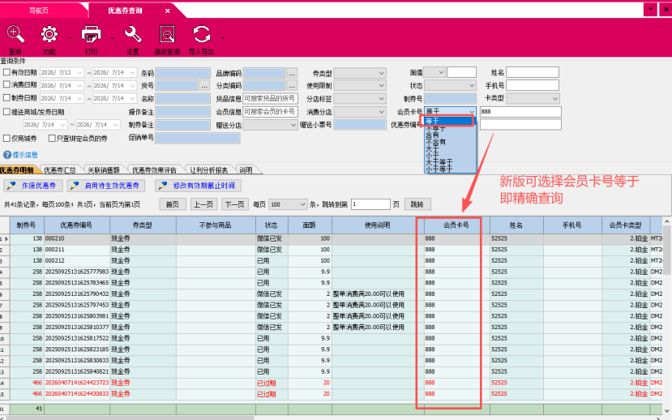Screen dimensions: 672x420
Task: Close the 优惠券查询 tab with its X
Action: [168, 11]
